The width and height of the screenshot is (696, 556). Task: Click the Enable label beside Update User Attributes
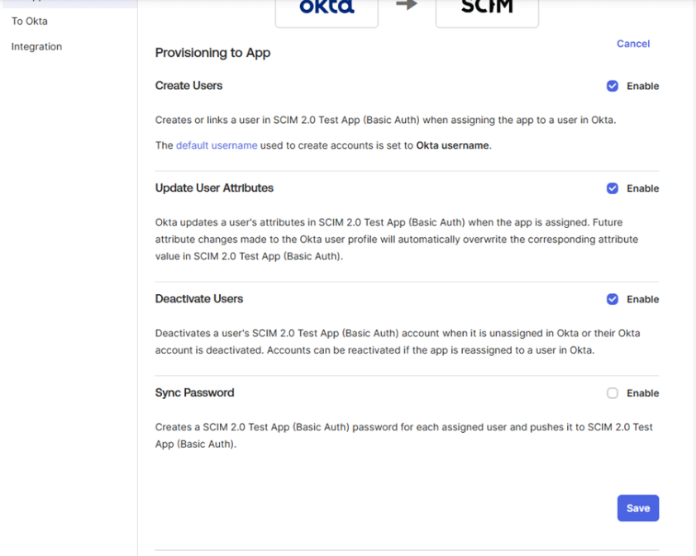tap(643, 188)
